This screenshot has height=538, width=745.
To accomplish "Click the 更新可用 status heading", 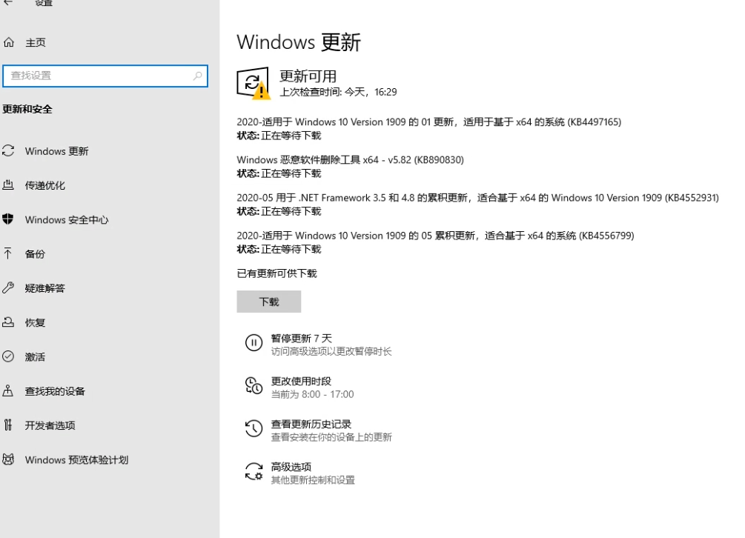I will tap(308, 76).
